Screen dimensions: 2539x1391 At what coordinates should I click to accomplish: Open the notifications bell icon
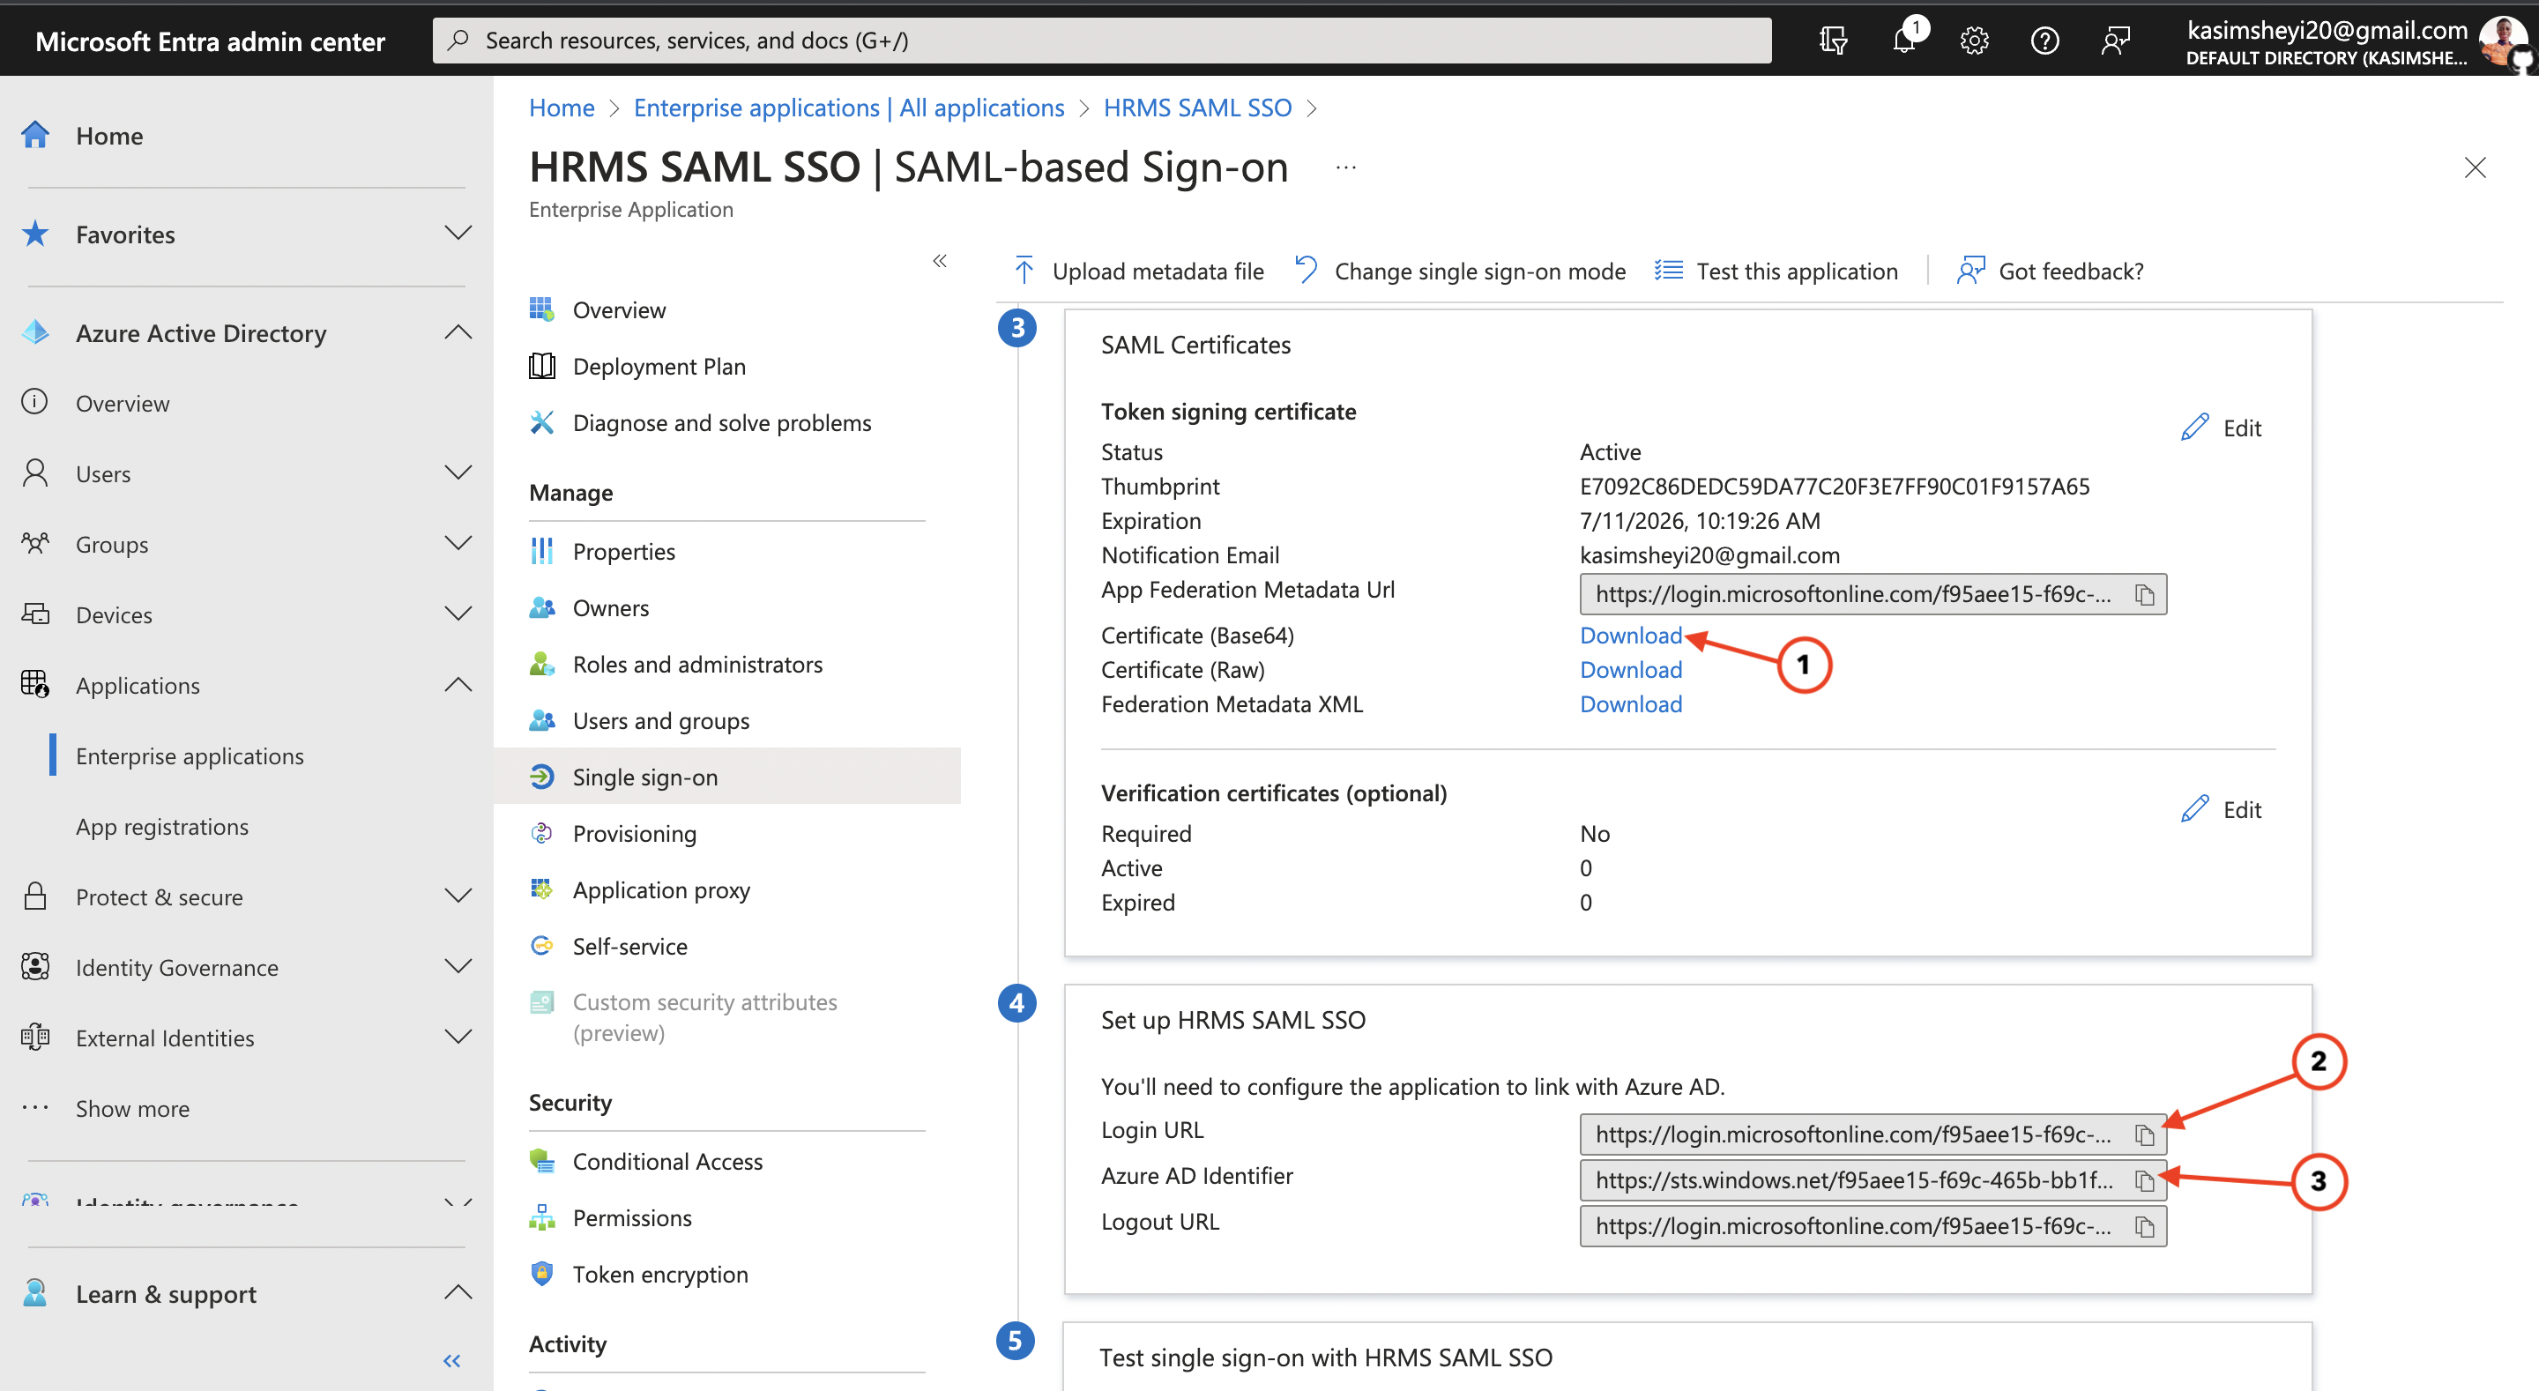[1903, 41]
